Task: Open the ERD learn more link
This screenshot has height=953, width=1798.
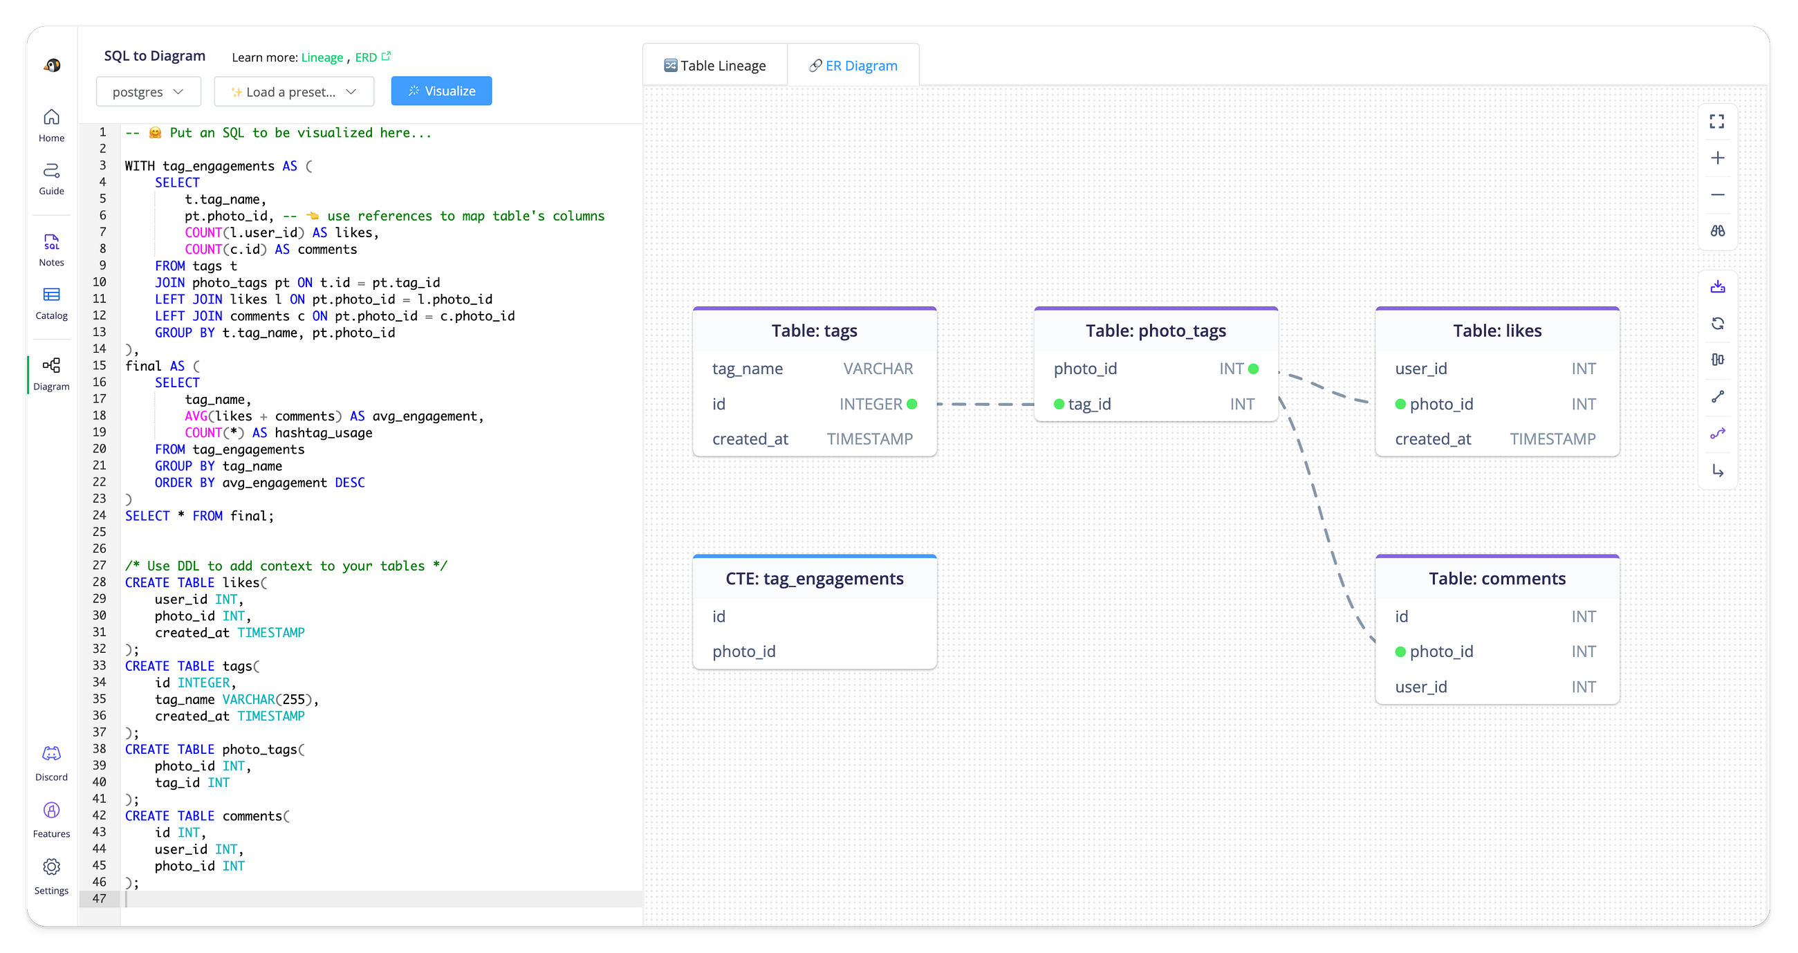Action: 366,57
